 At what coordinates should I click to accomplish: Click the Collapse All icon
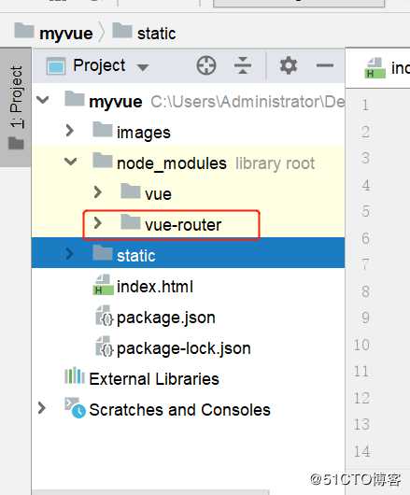(x=243, y=65)
